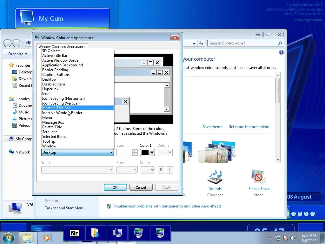Click the search magnifier icon
The image size is (325, 244).
280,43
